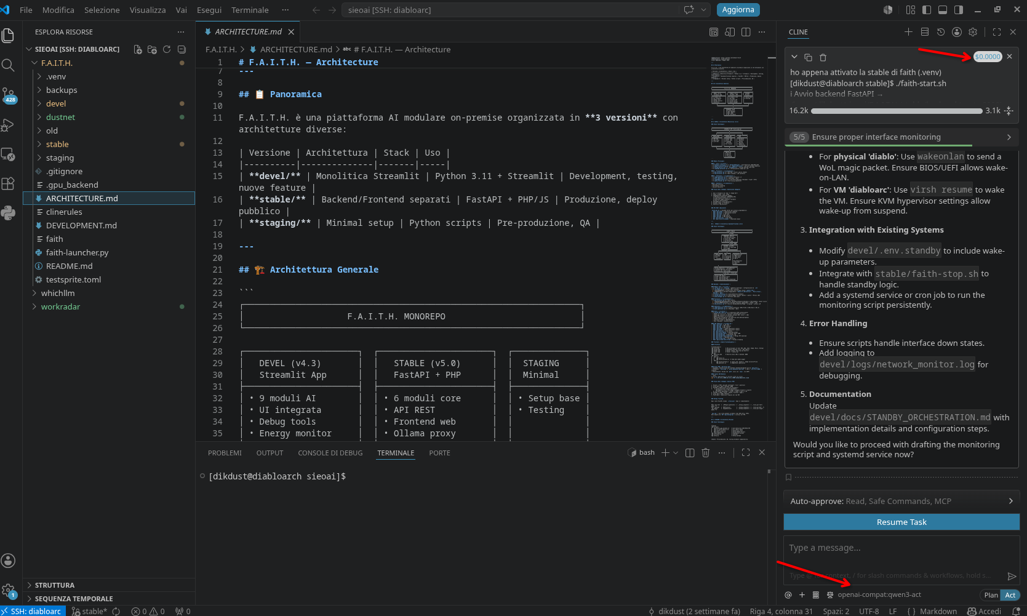Open Copilot chat from title bar
The image size is (1027, 616).
click(x=689, y=10)
